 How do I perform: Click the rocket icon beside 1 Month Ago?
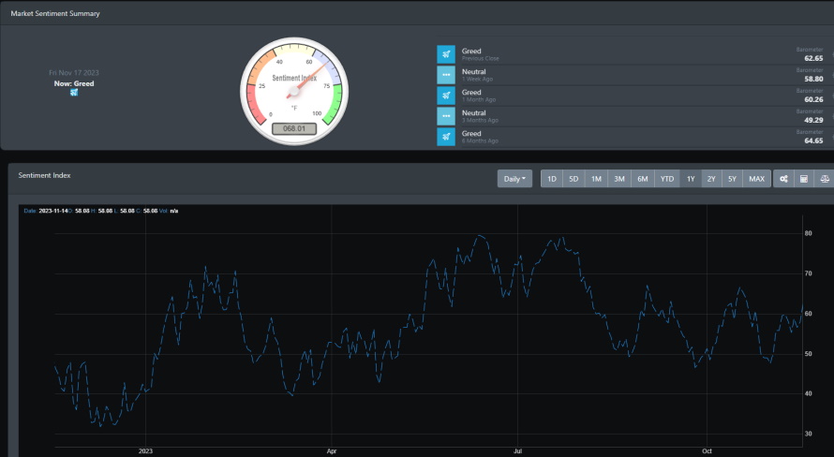(446, 96)
